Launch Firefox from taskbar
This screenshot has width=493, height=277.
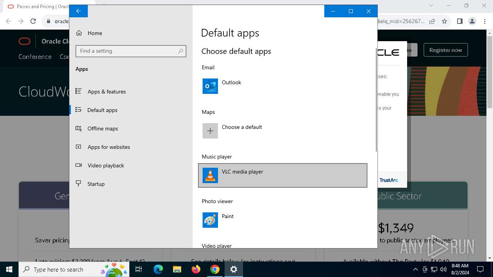pyautogui.click(x=196, y=269)
